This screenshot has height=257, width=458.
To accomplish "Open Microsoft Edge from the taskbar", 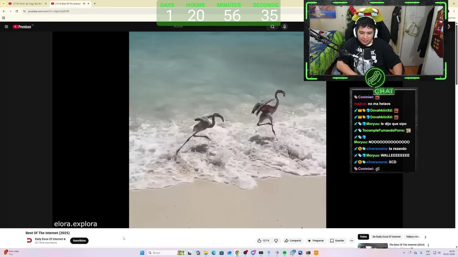I will pyautogui.click(x=214, y=253).
